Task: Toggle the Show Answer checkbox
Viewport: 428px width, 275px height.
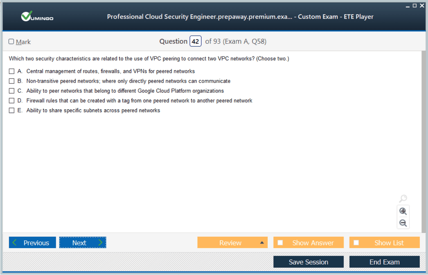Action: tap(280, 243)
